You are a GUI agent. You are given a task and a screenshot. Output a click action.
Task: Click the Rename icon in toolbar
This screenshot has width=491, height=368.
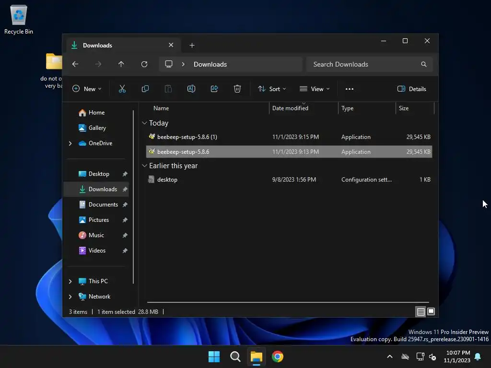(x=191, y=89)
